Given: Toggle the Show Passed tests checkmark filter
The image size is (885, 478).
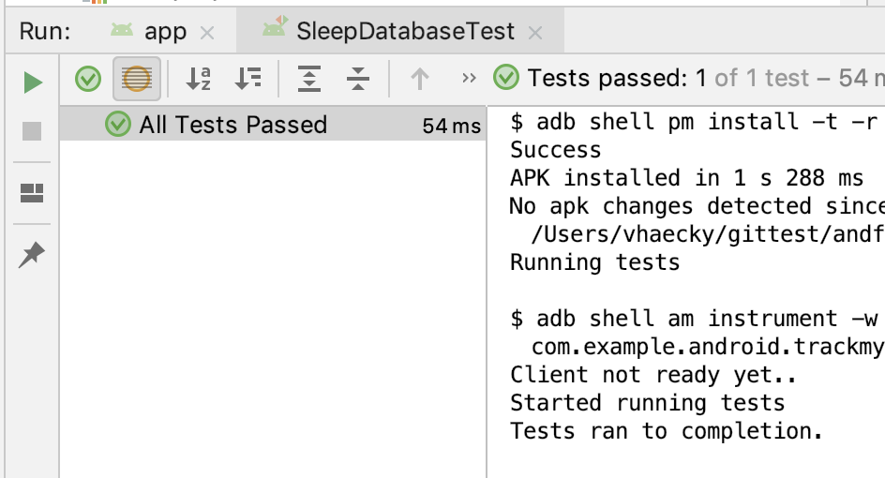Looking at the screenshot, I should coord(88,80).
